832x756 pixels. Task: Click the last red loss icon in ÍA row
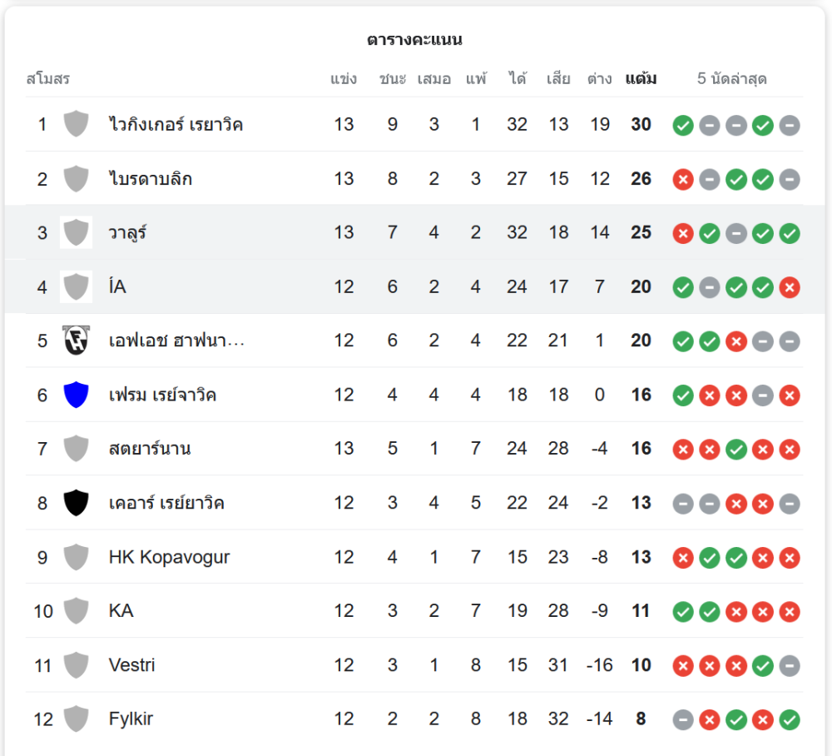point(790,287)
